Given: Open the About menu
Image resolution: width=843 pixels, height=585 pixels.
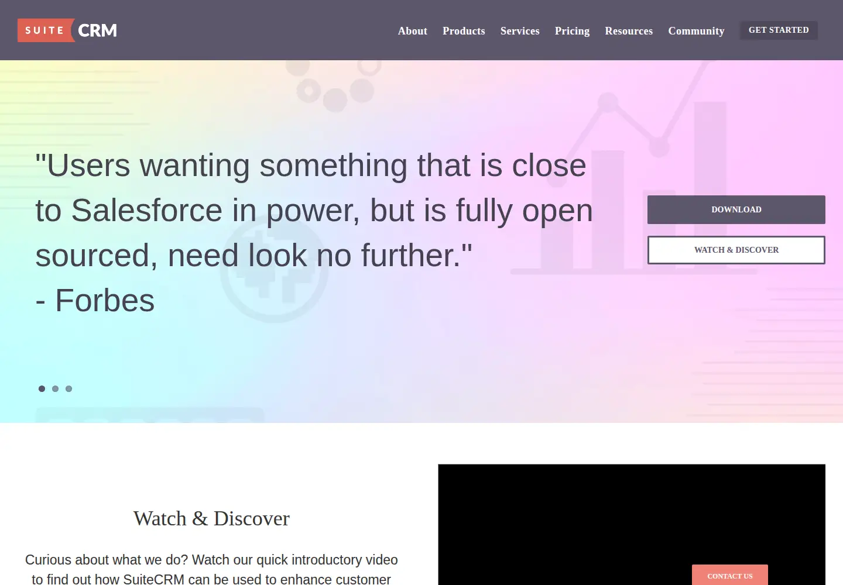Looking at the screenshot, I should [413, 31].
